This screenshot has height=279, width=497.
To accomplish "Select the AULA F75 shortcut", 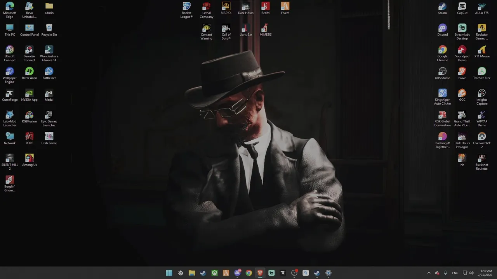I will (x=482, y=8).
